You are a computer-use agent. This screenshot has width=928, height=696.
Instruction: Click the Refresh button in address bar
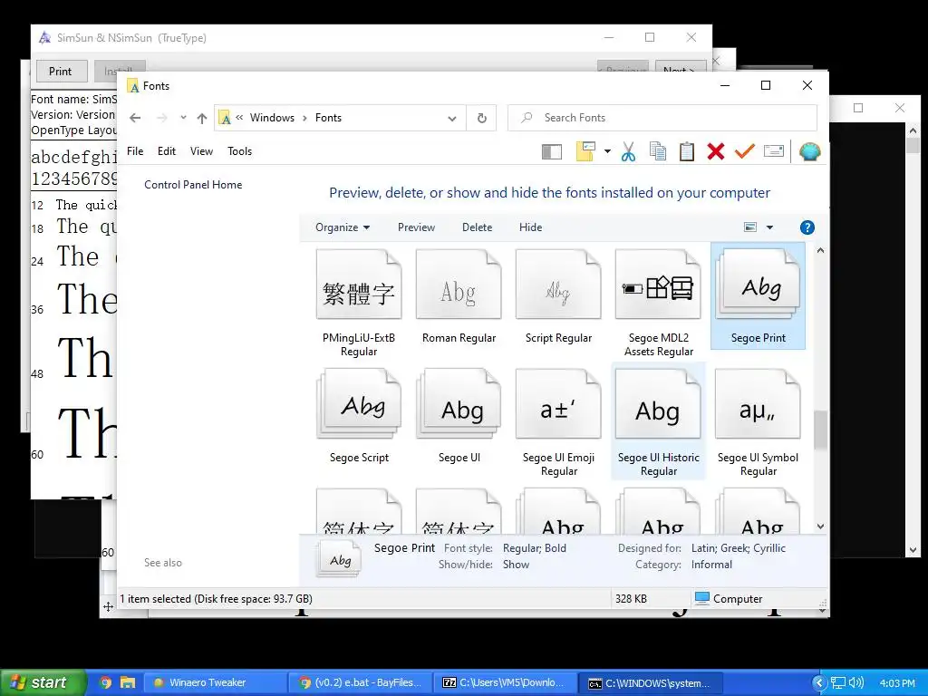[x=482, y=118]
